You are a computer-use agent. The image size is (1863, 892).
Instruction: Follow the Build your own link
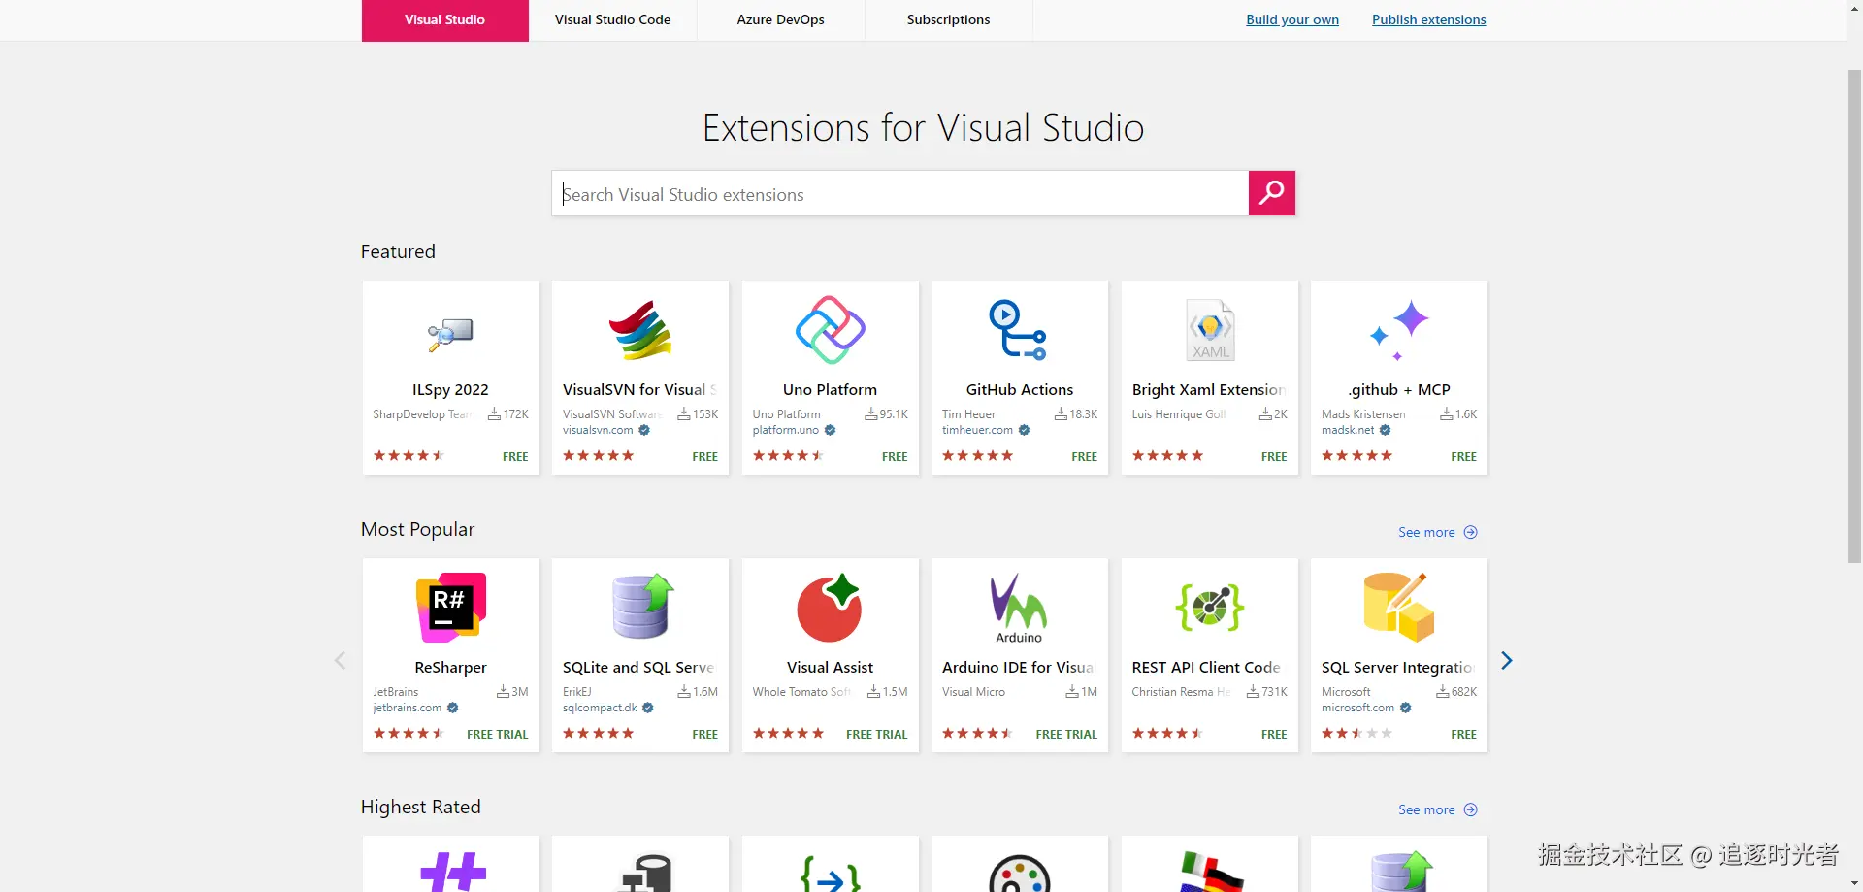(1292, 19)
